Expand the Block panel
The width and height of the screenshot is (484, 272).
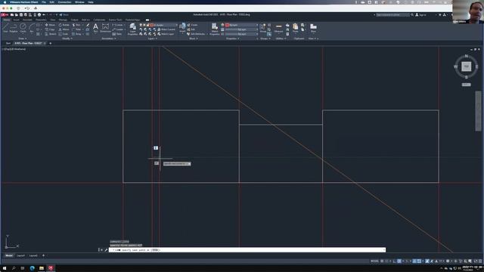click(x=194, y=39)
